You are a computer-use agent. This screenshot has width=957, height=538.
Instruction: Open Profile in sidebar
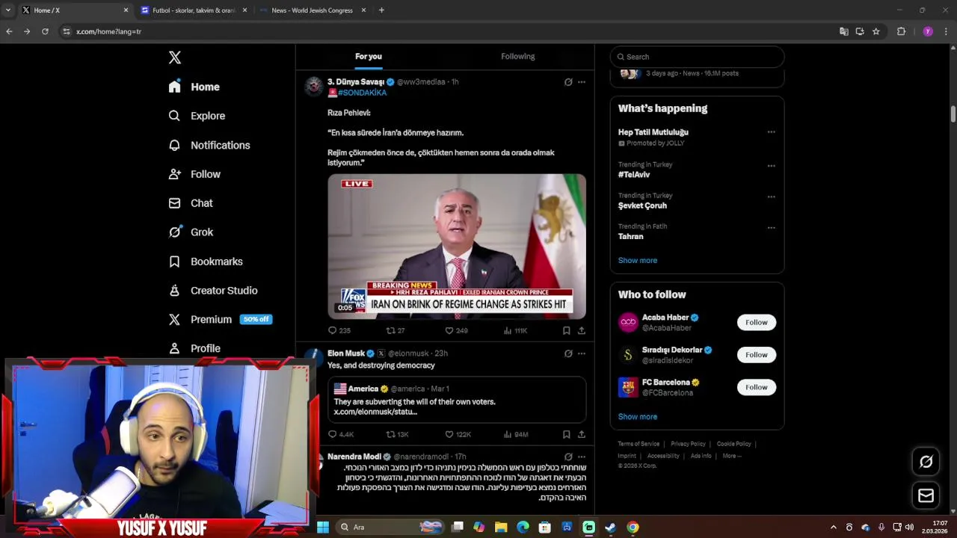pos(194,348)
